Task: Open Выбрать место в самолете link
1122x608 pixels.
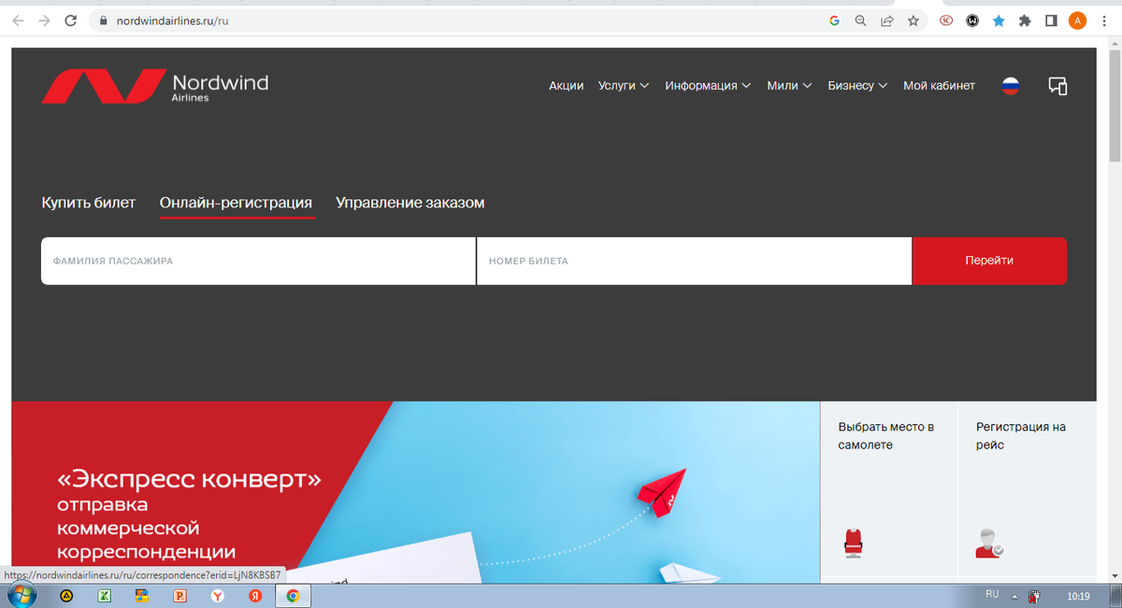Action: [x=886, y=436]
